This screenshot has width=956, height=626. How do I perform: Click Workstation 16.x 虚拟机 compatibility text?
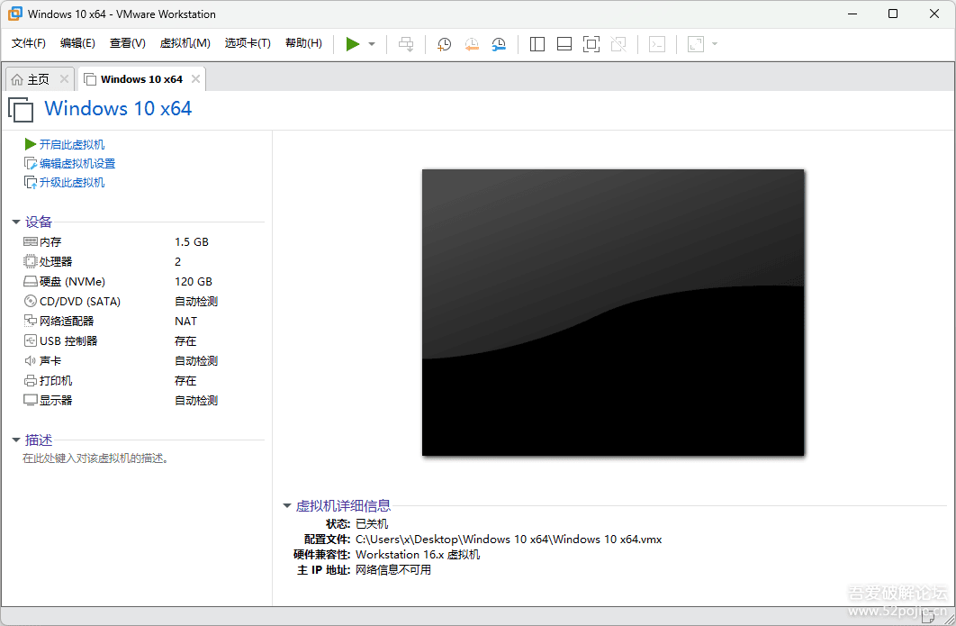pyautogui.click(x=418, y=555)
